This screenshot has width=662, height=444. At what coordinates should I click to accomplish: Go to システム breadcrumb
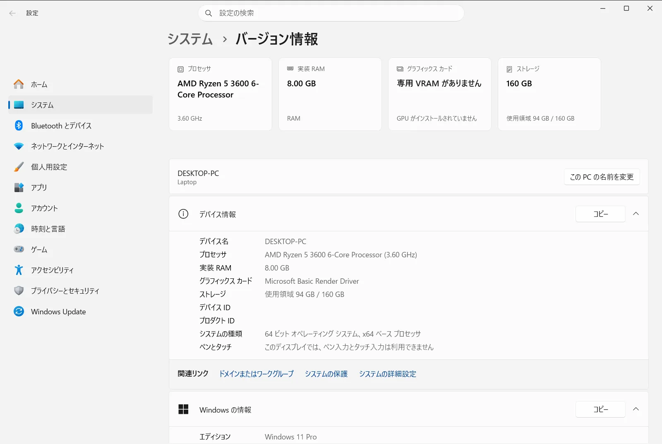coord(190,39)
